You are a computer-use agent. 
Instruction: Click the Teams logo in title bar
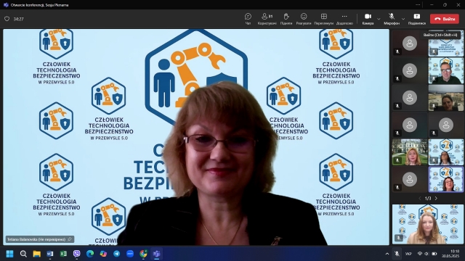(x=6, y=5)
